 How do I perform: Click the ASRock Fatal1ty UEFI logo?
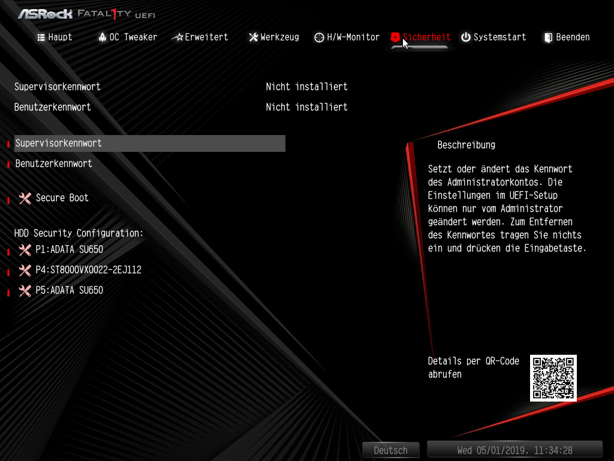86,14
